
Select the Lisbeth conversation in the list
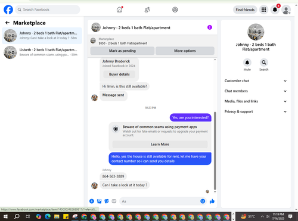42,52
